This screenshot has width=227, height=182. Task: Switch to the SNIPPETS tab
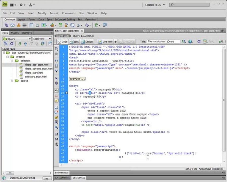27,33
